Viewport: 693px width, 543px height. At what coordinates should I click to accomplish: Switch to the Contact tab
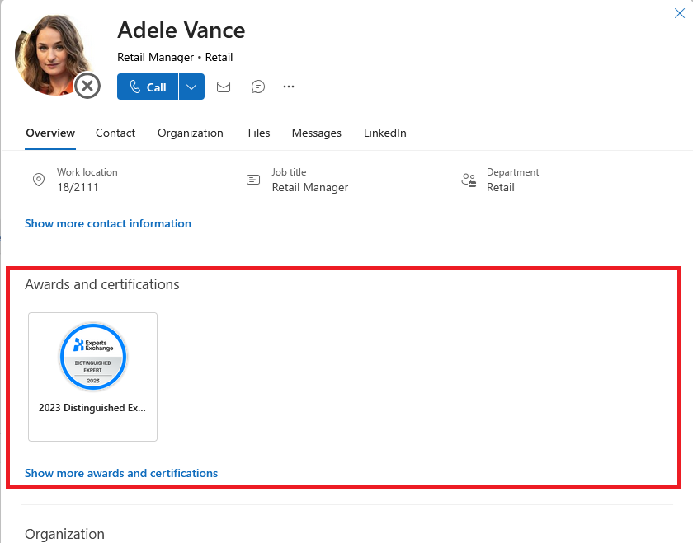pyautogui.click(x=115, y=133)
